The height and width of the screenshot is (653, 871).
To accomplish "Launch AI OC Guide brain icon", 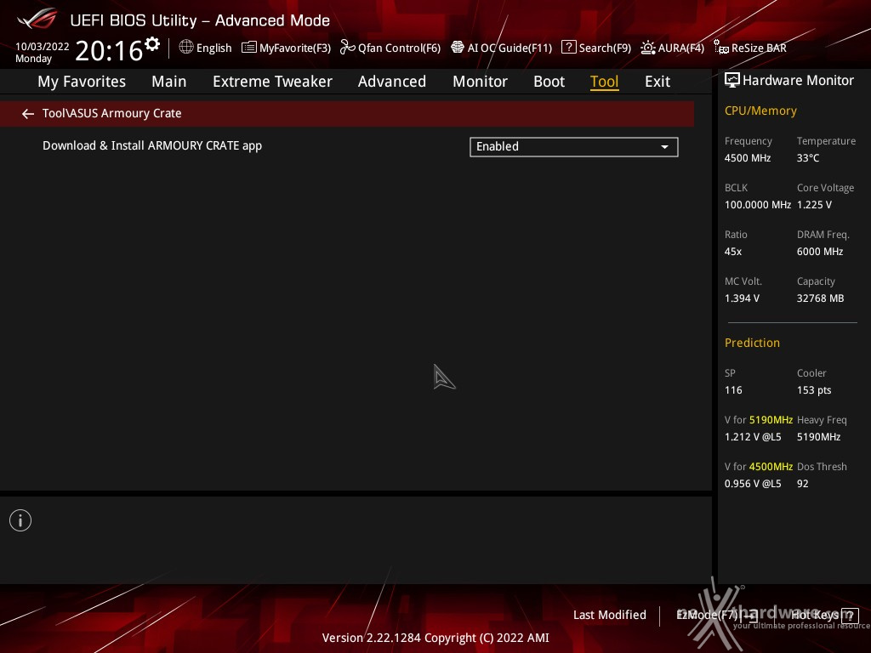I will (457, 48).
